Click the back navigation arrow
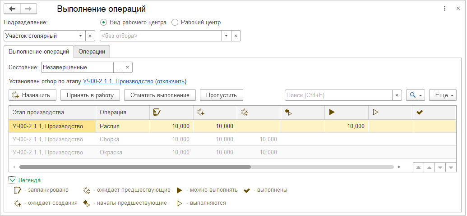This screenshot has width=467, height=216. [12, 9]
